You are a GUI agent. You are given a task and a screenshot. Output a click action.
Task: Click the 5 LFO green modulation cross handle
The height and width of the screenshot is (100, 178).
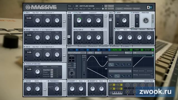120,50
